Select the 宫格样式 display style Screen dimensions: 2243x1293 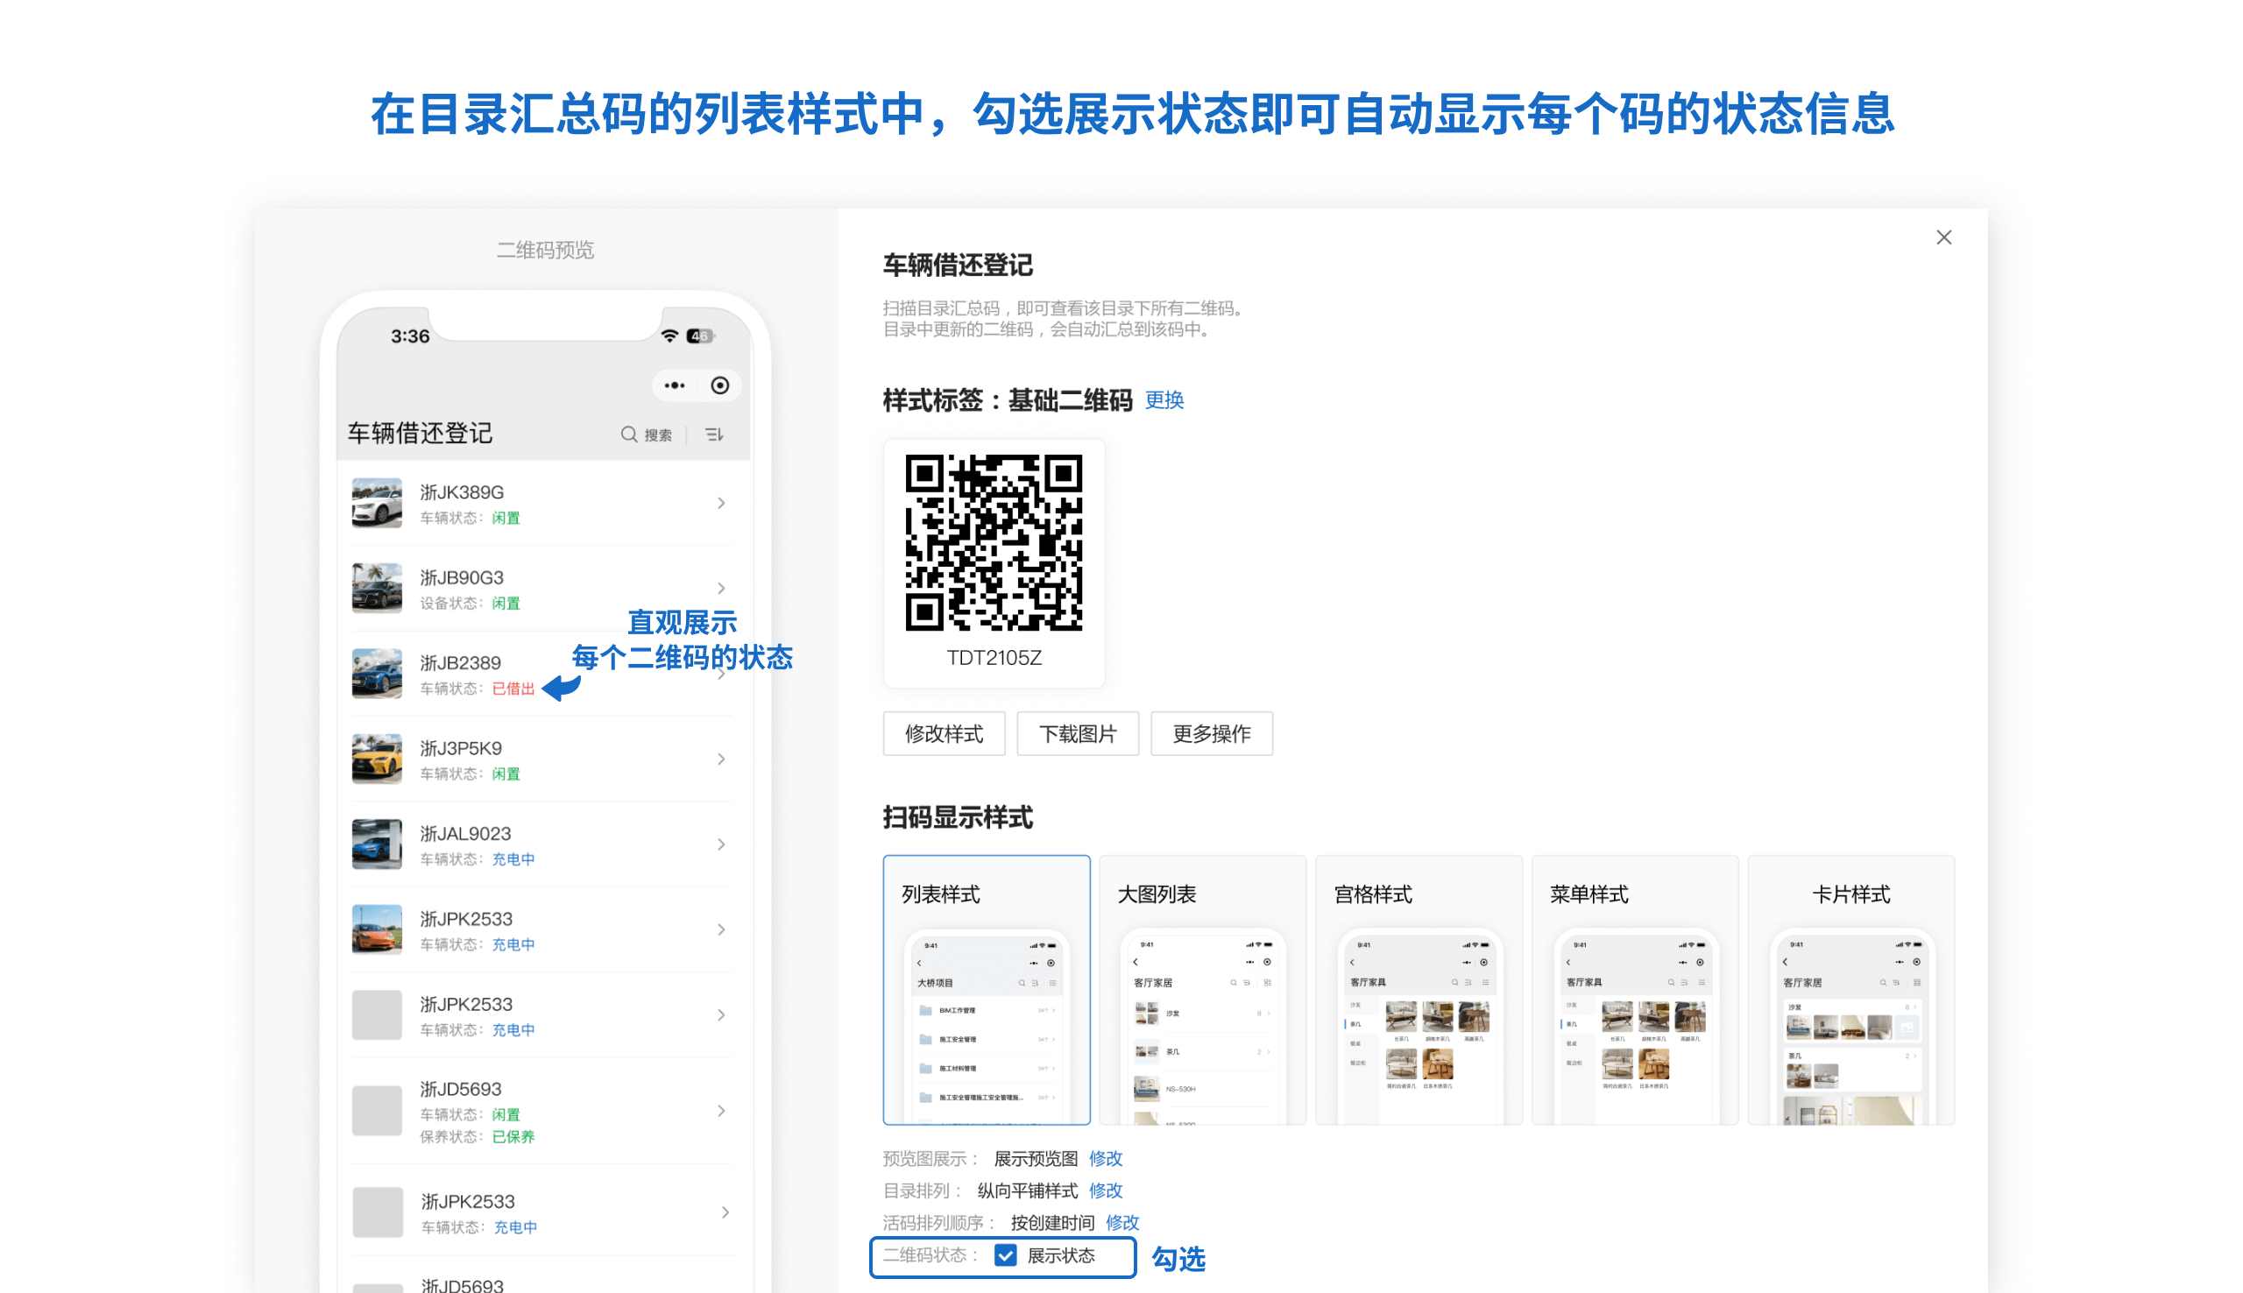(1418, 989)
